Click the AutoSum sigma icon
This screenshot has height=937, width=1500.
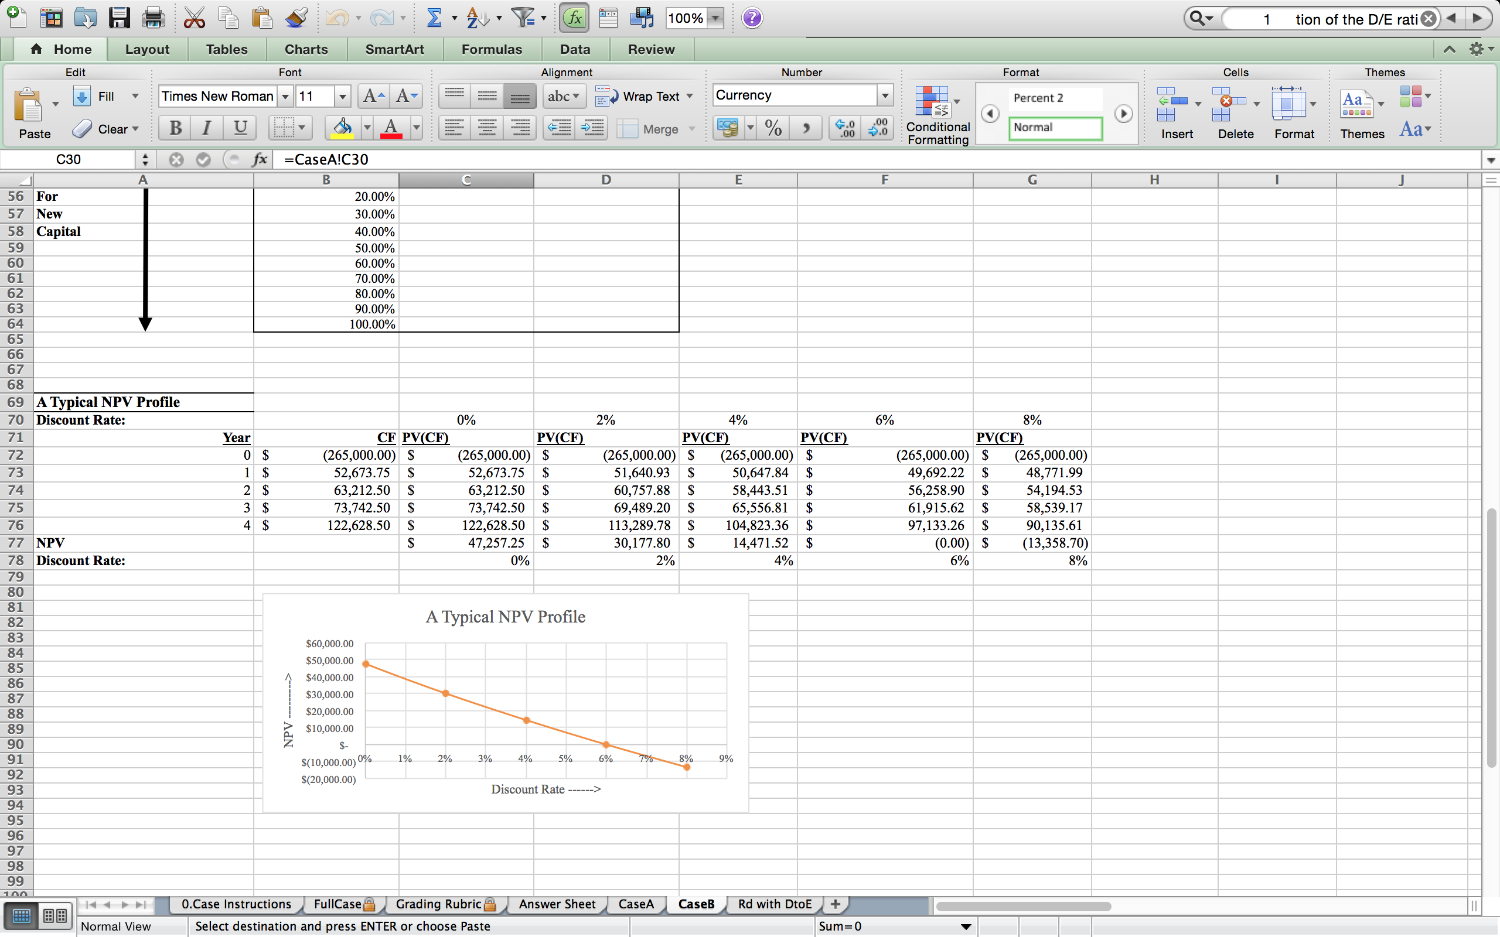point(434,18)
